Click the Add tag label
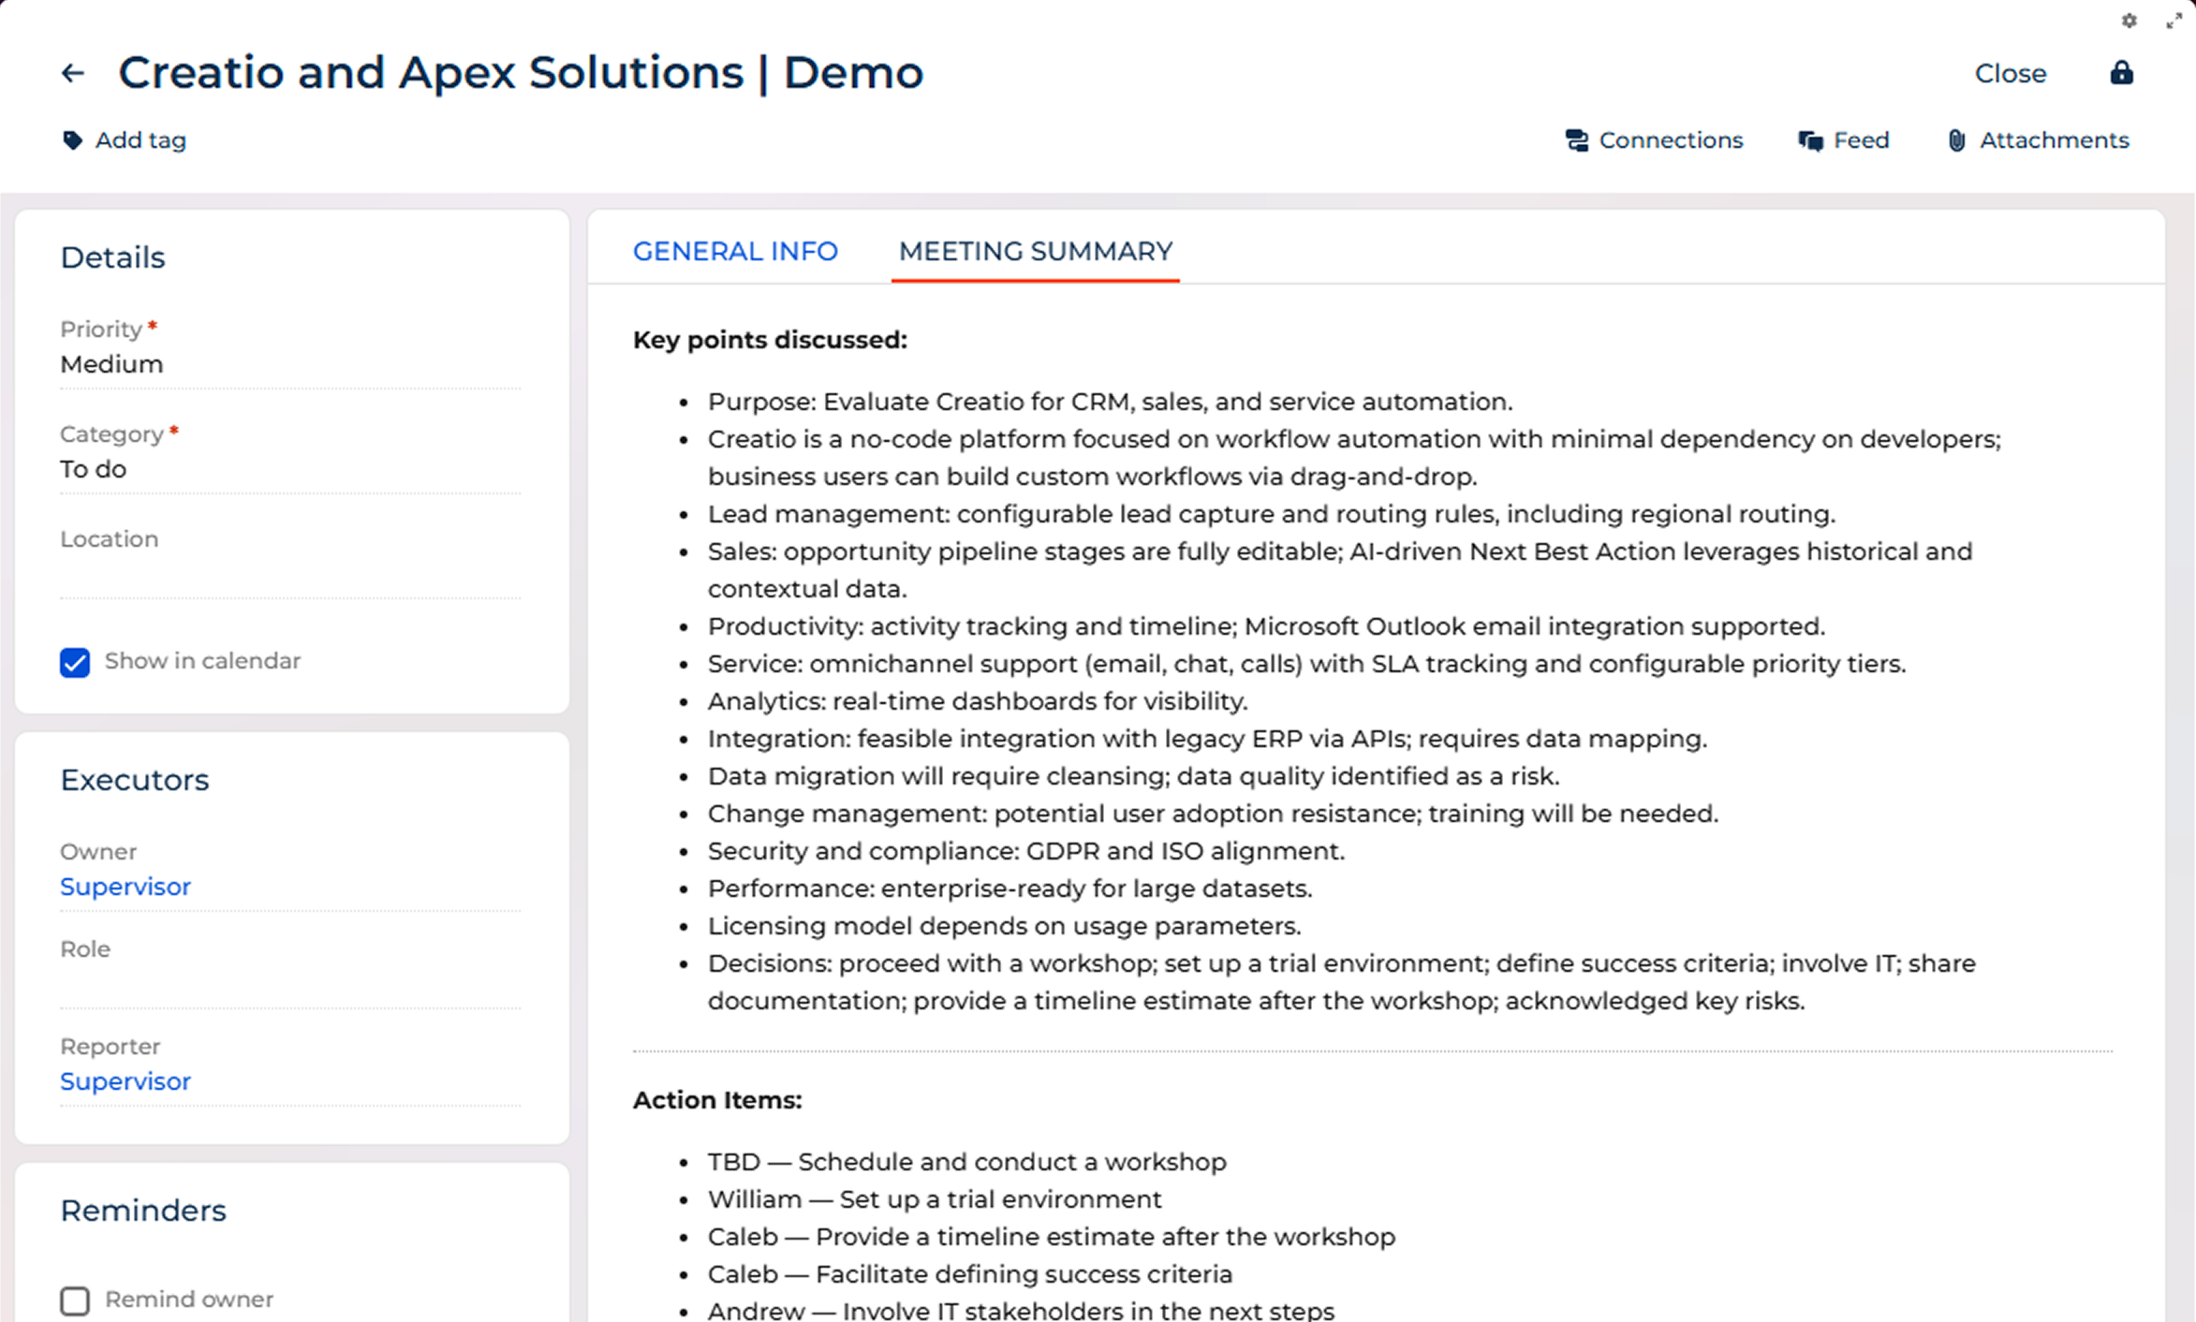The width and height of the screenshot is (2196, 1322). click(140, 140)
